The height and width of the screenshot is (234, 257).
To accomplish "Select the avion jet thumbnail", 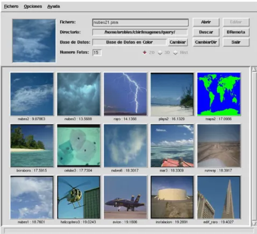I will tap(125, 197).
